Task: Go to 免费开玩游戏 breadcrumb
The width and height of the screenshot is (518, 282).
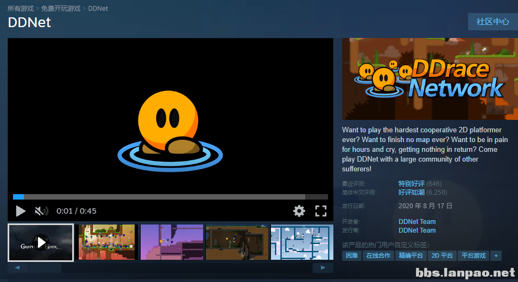Action: (x=61, y=9)
